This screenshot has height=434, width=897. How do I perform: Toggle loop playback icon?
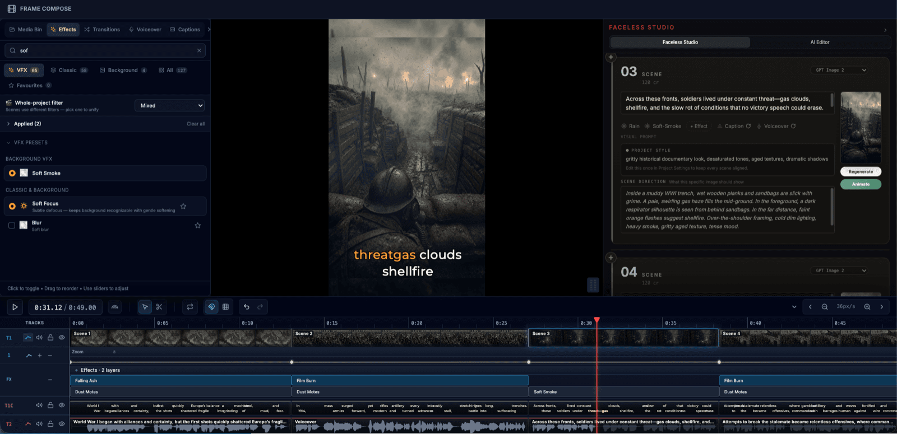(x=190, y=307)
